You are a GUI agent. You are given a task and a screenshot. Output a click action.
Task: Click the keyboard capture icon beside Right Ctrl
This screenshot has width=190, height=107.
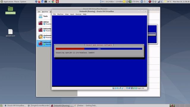(x=136, y=88)
